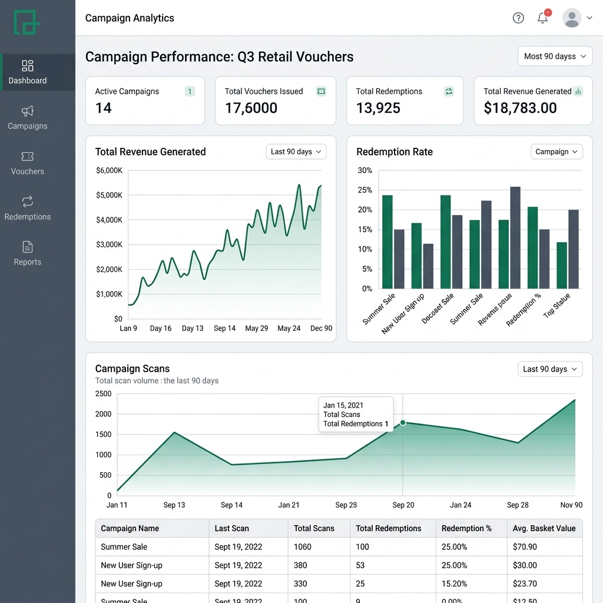Click the Active Campaigns badge icon
The image size is (603, 603).
[190, 91]
